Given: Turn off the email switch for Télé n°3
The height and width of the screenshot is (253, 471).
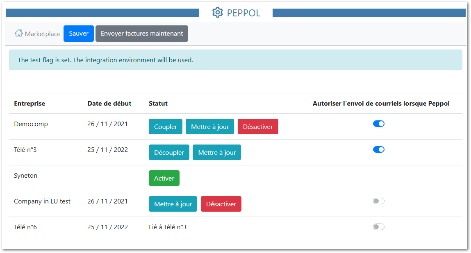Looking at the screenshot, I should tap(378, 149).
